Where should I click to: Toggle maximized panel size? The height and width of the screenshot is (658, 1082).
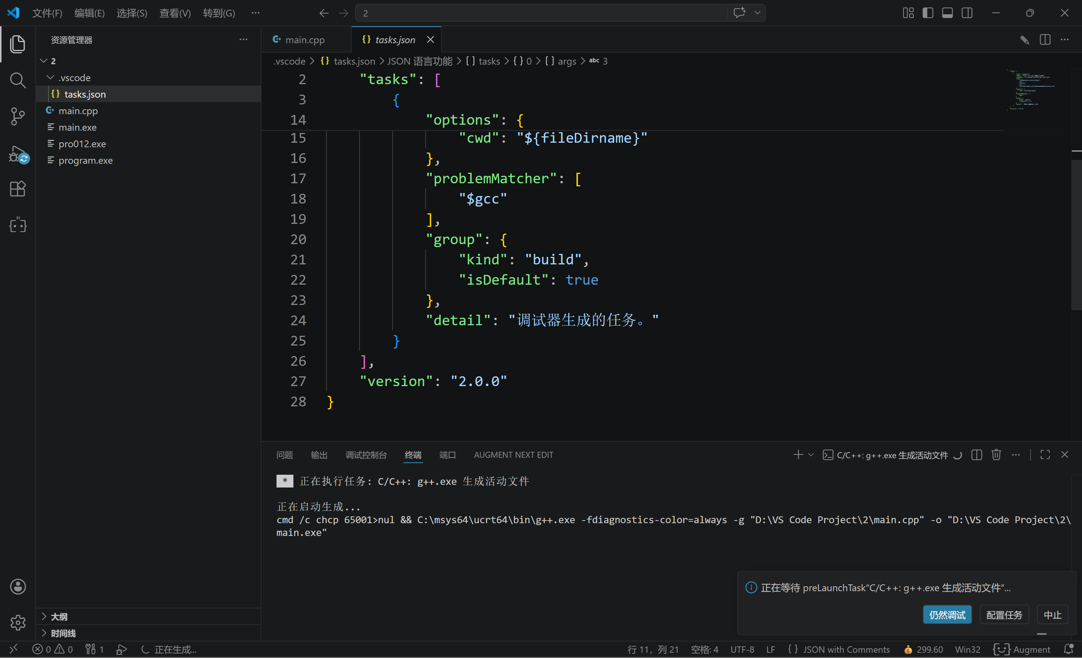[1045, 455]
